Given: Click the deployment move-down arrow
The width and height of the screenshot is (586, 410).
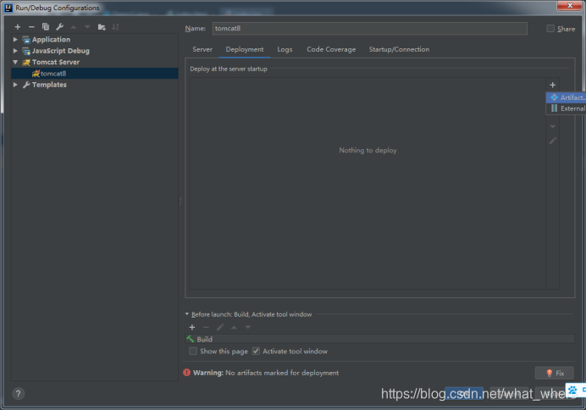Looking at the screenshot, I should point(553,127).
